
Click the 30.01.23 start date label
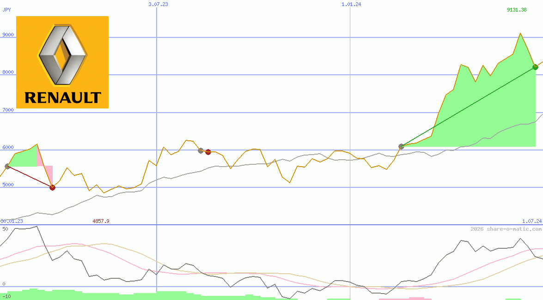click(12, 221)
